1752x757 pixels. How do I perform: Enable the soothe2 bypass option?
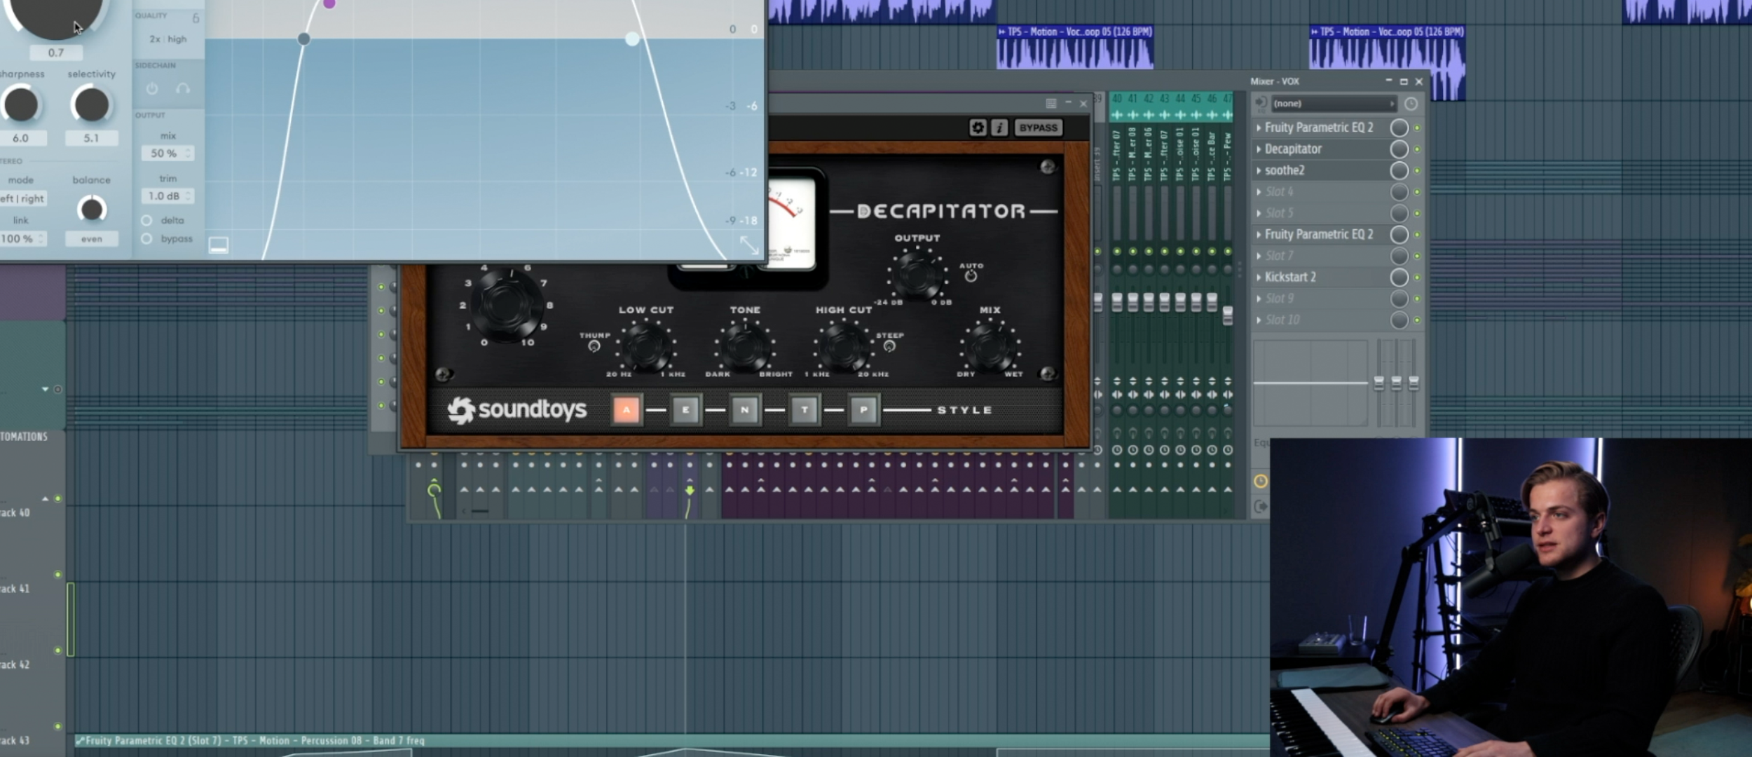[x=147, y=239]
